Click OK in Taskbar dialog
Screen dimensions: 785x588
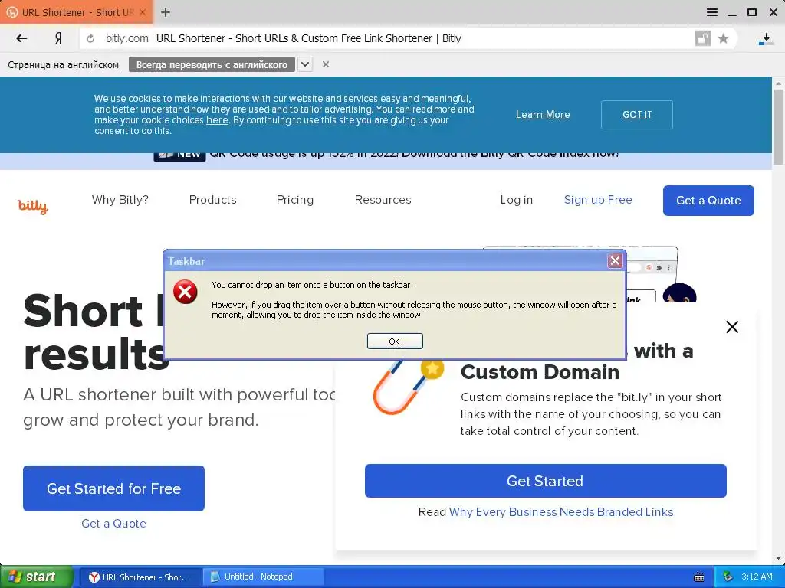pos(395,341)
